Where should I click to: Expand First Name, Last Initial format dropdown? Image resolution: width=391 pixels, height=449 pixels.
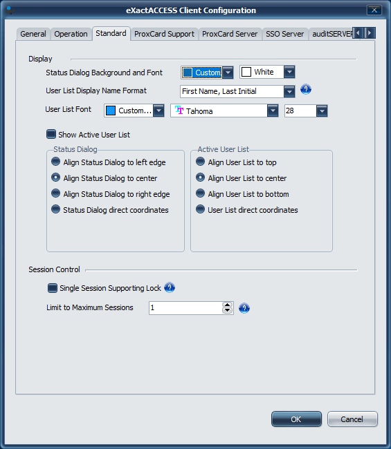[x=289, y=92]
